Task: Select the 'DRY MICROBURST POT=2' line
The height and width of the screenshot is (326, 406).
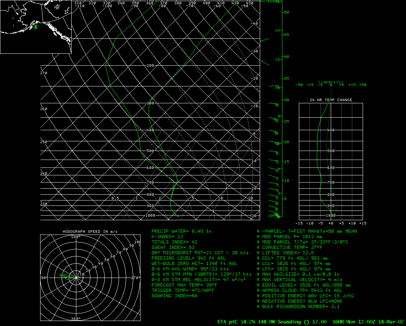Action: 200,253
